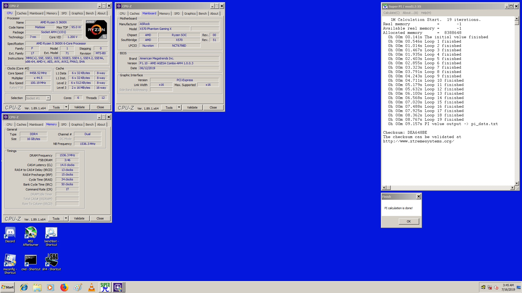Click Super PI title bar icon
This screenshot has width=522, height=293.
(x=385, y=6)
